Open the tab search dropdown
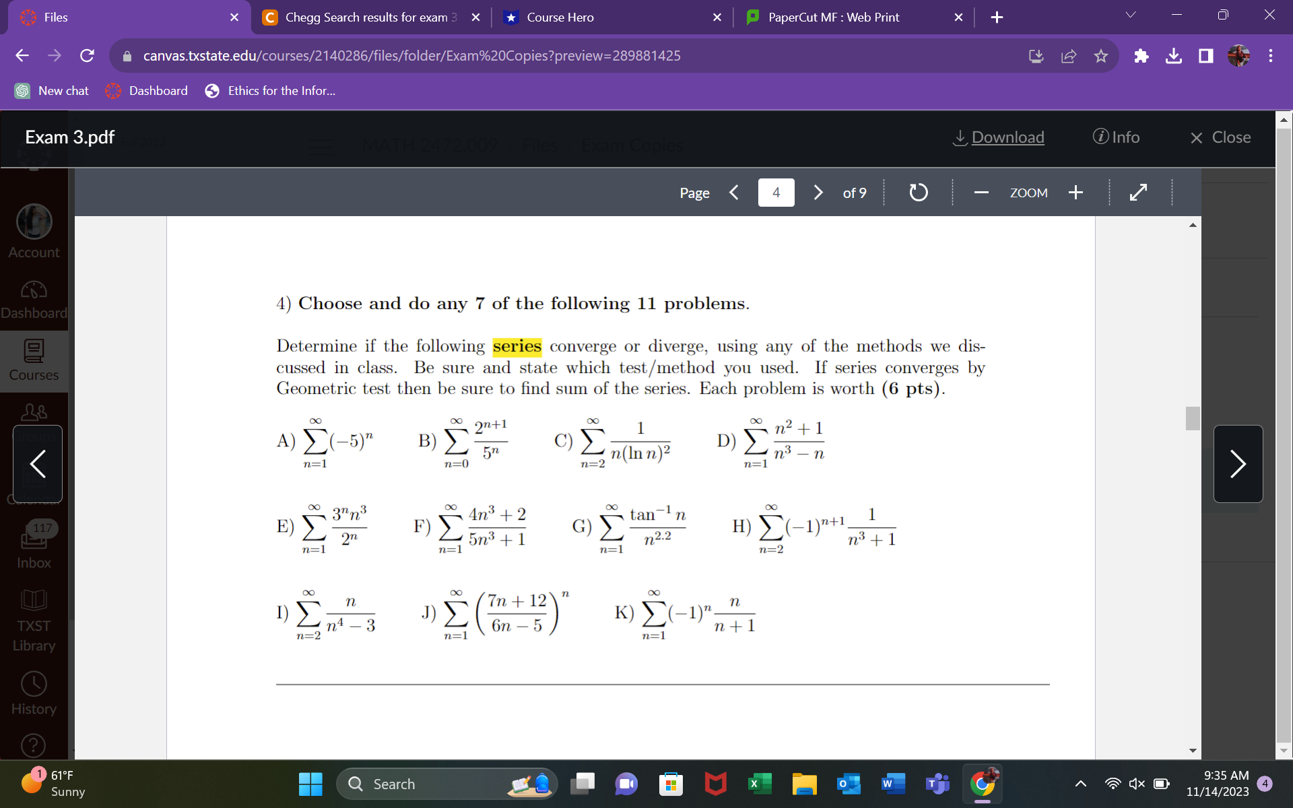The height and width of the screenshot is (808, 1293). [1131, 14]
